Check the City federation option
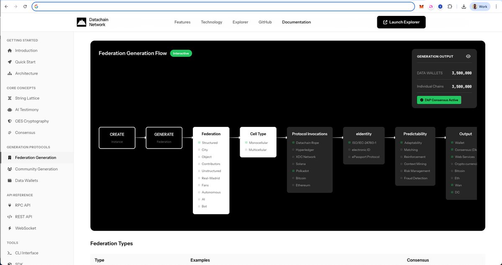Viewport: 502px width, 265px height. point(199,150)
